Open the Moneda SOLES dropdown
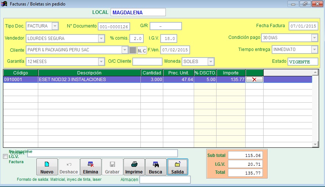 [211, 61]
